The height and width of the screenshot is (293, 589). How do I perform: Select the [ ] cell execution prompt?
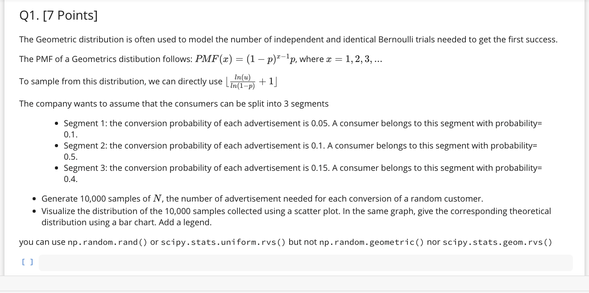(27, 262)
